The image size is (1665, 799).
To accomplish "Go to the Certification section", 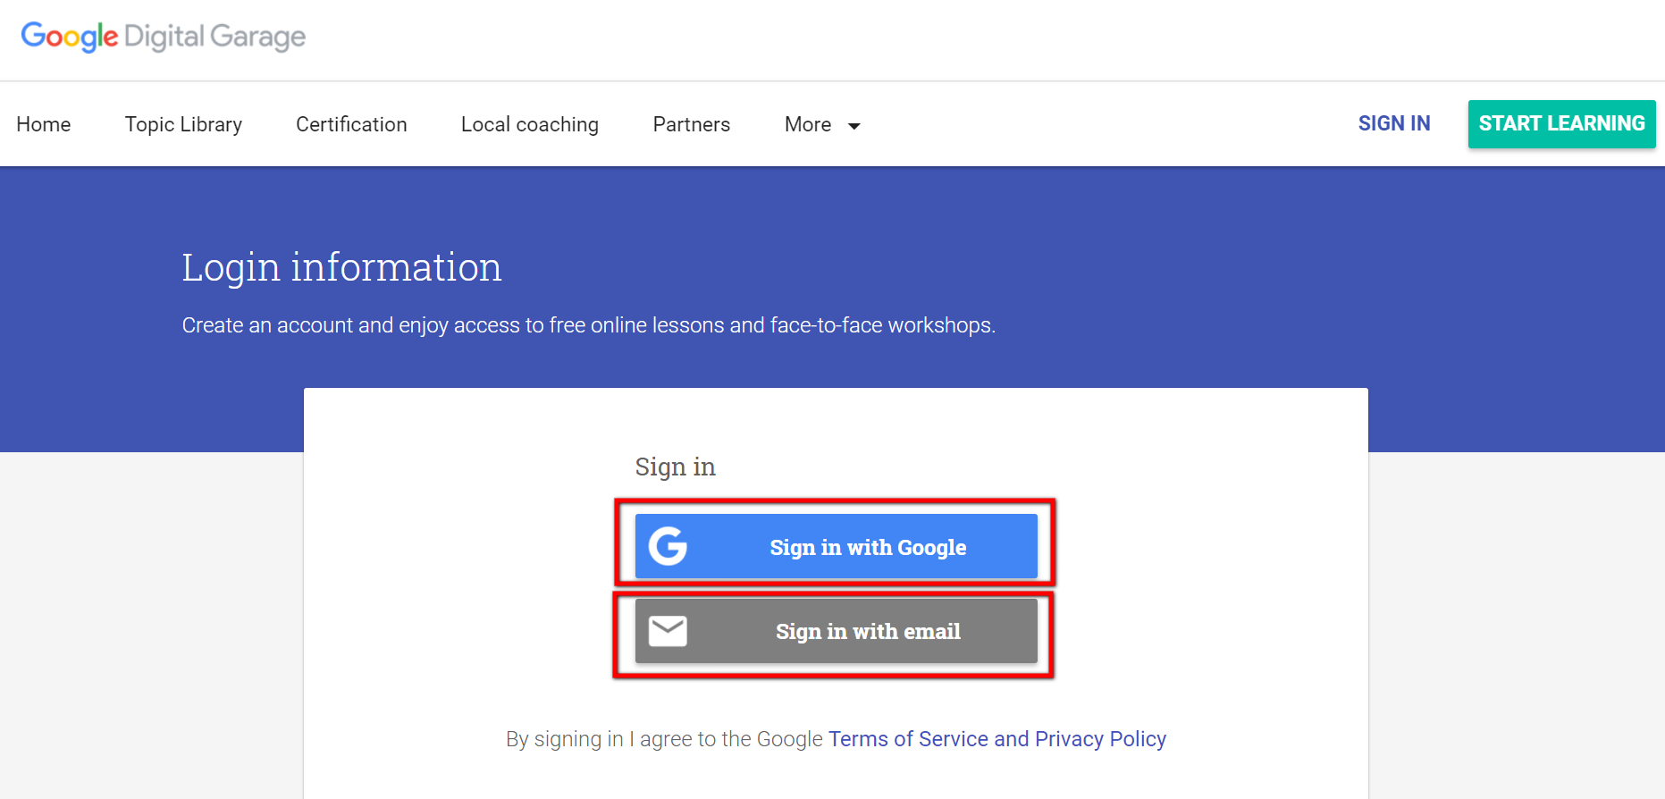I will (x=351, y=124).
